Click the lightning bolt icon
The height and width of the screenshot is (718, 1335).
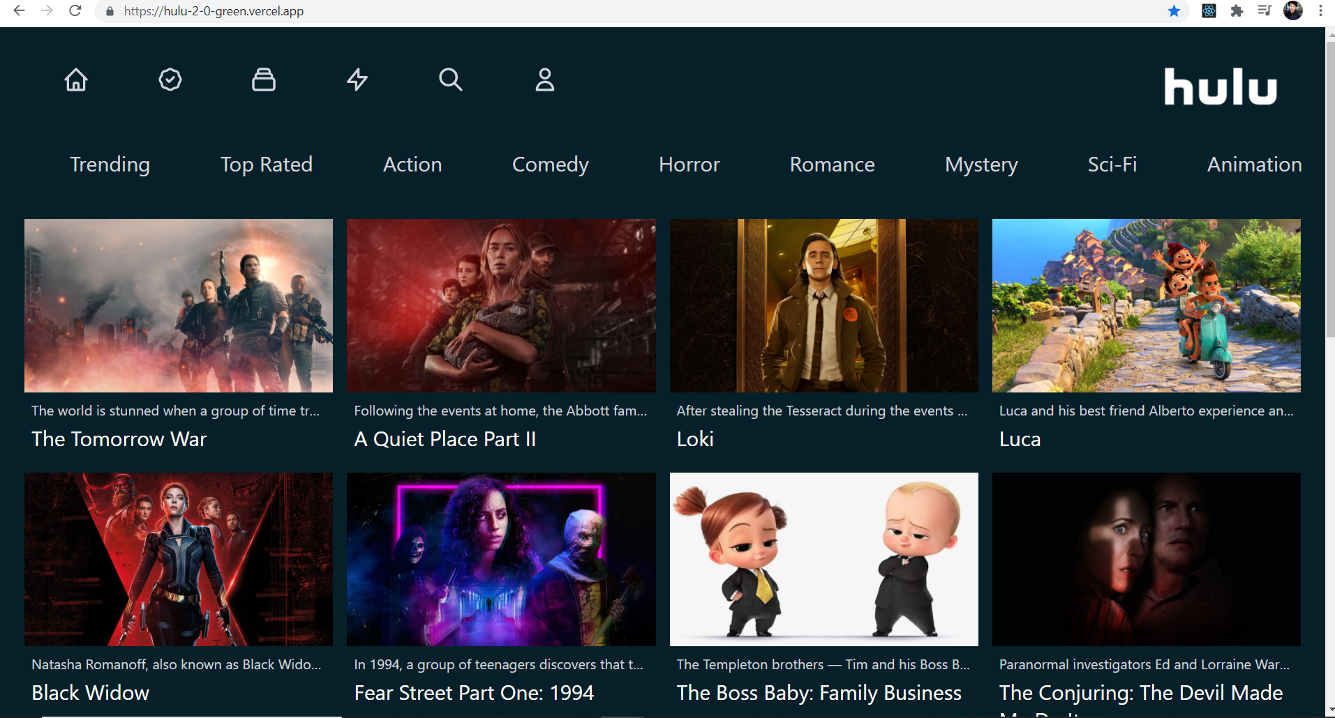[357, 80]
